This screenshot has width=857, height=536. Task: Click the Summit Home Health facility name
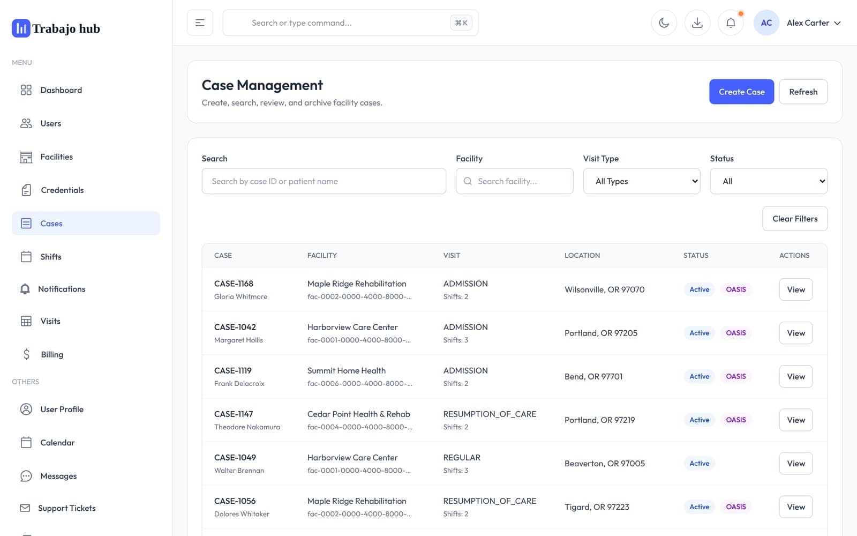click(346, 370)
